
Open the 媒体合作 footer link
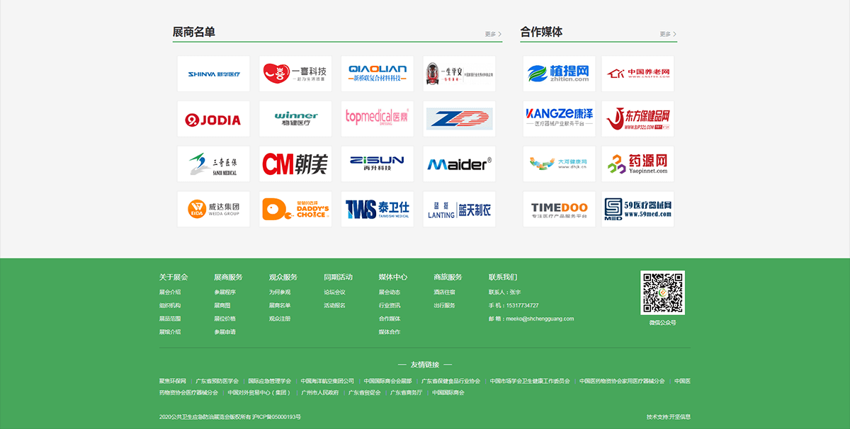tap(390, 332)
